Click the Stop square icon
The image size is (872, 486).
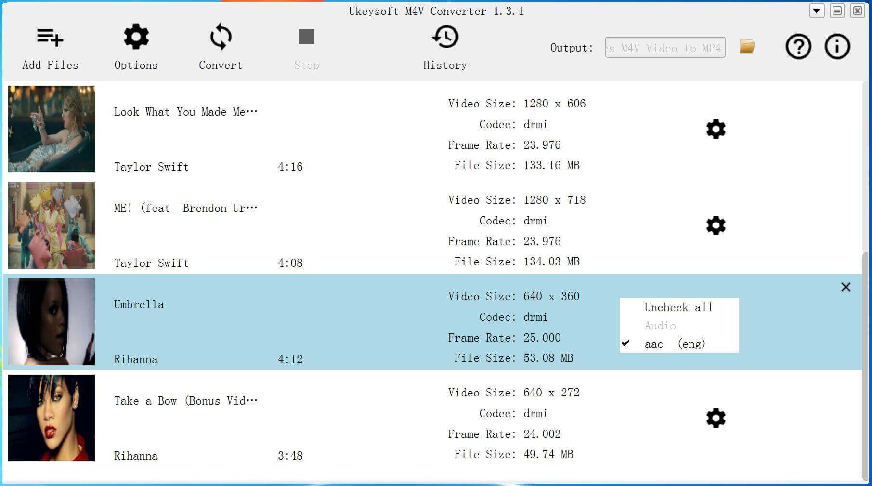click(307, 37)
